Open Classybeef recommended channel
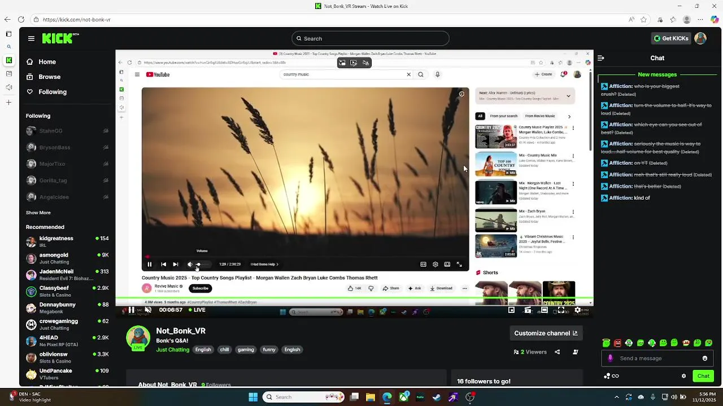The height and width of the screenshot is (406, 723). coord(67,291)
